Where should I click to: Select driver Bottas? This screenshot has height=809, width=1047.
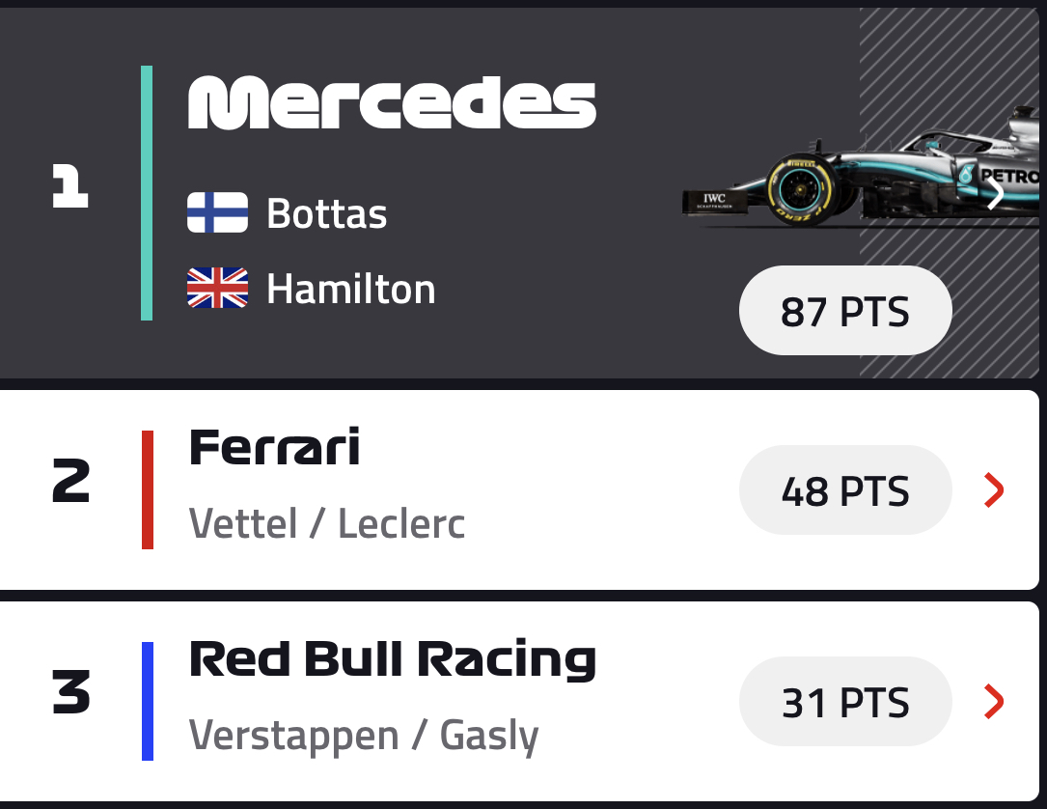pyautogui.click(x=326, y=213)
